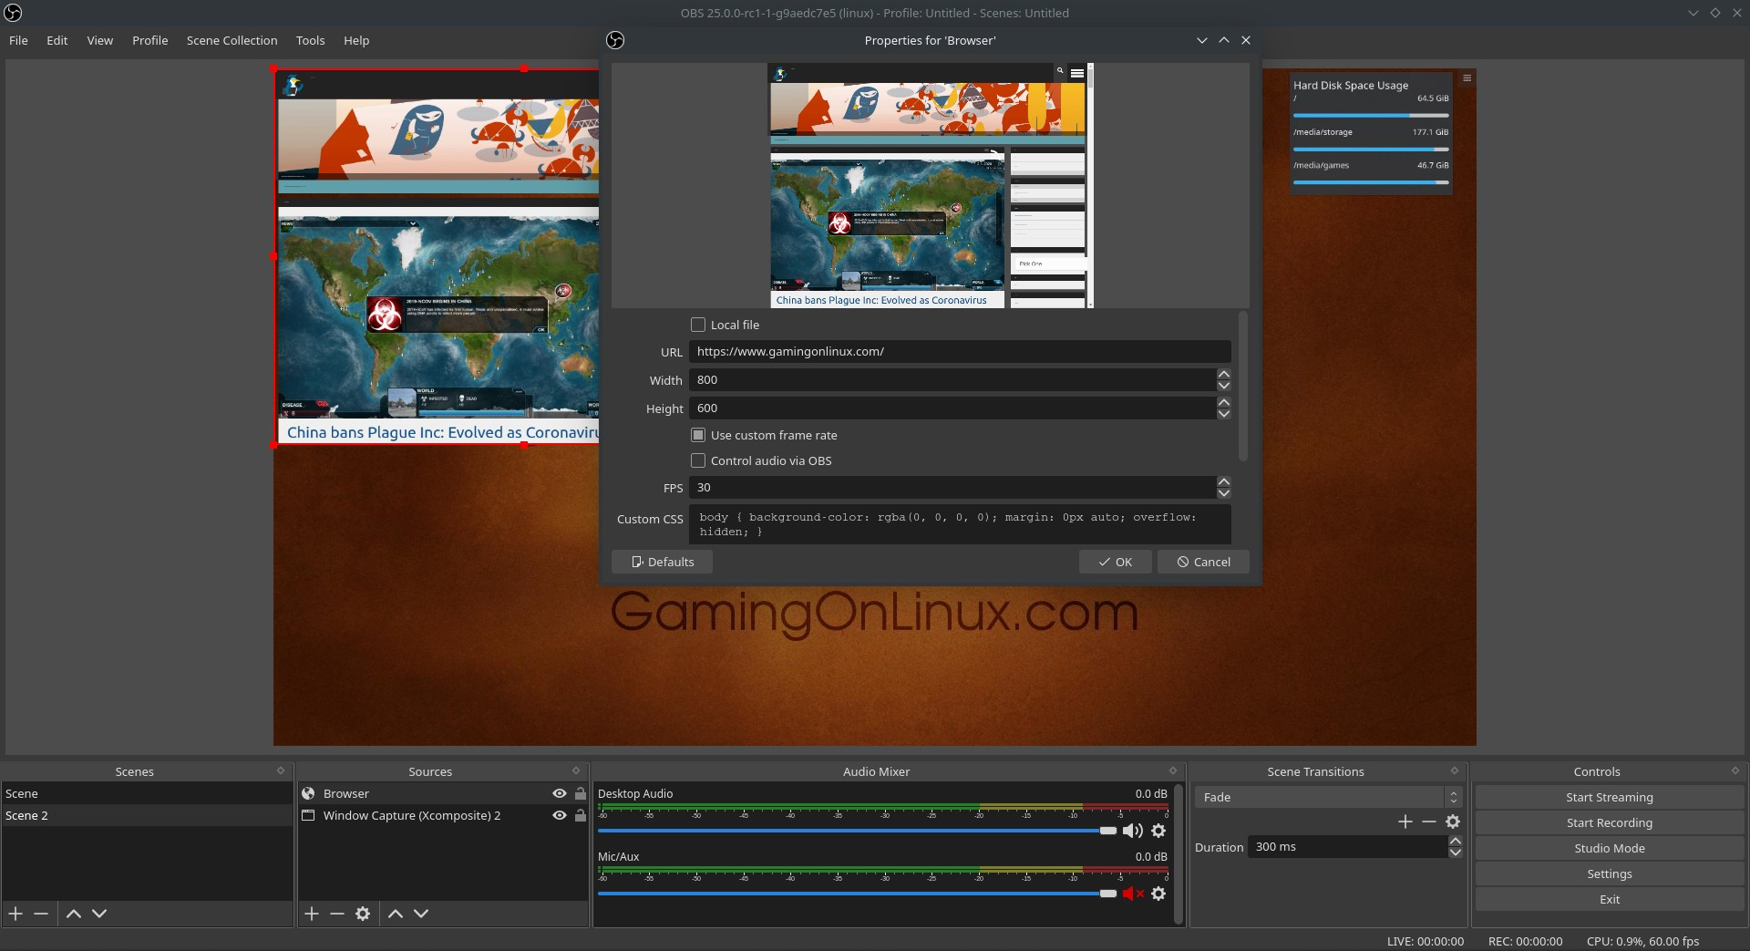Image resolution: width=1750 pixels, height=951 pixels.
Task: Remove selected scene with minus icon
Action: [41, 913]
